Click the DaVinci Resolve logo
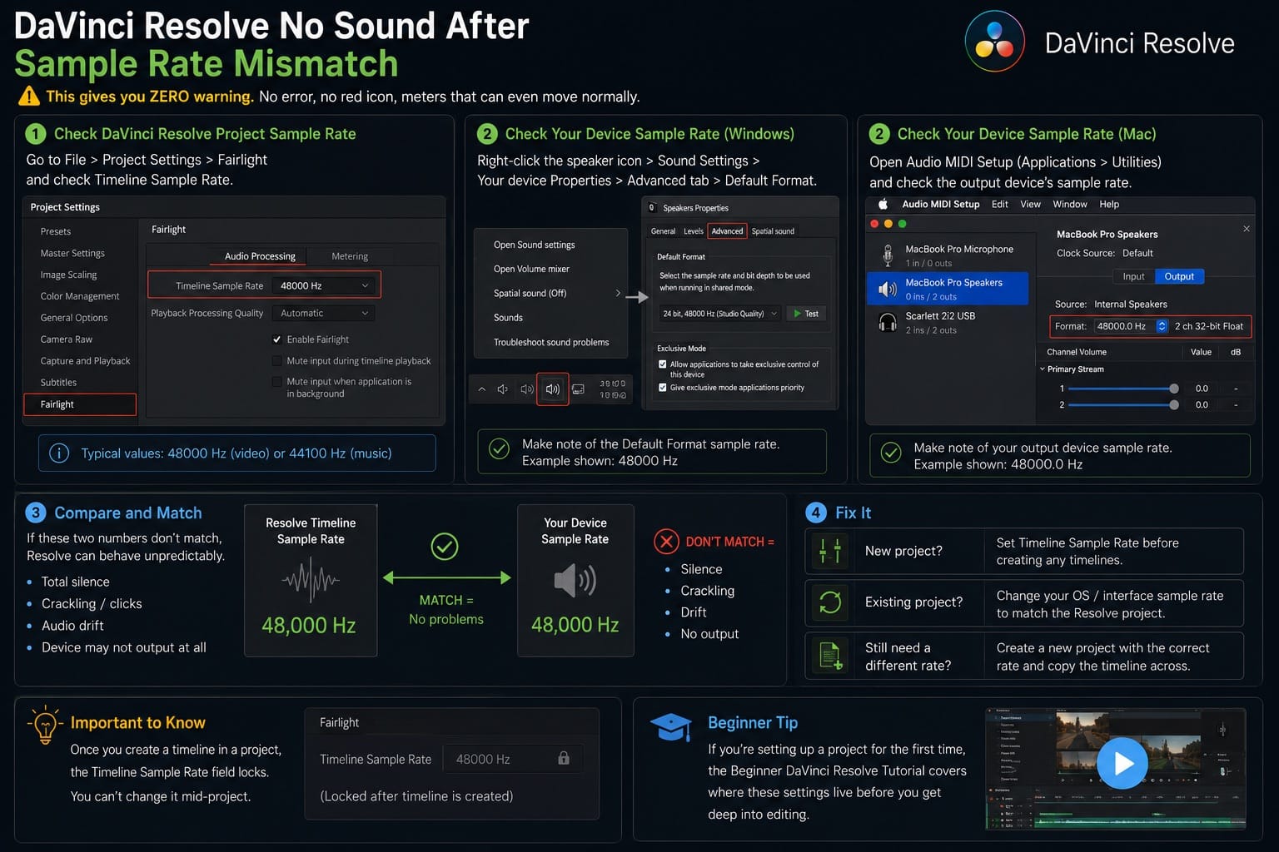This screenshot has height=852, width=1279. coord(994,42)
